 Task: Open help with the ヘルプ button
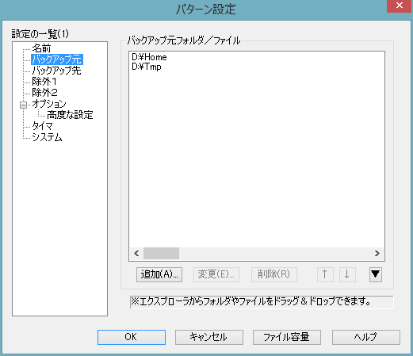[366, 337]
